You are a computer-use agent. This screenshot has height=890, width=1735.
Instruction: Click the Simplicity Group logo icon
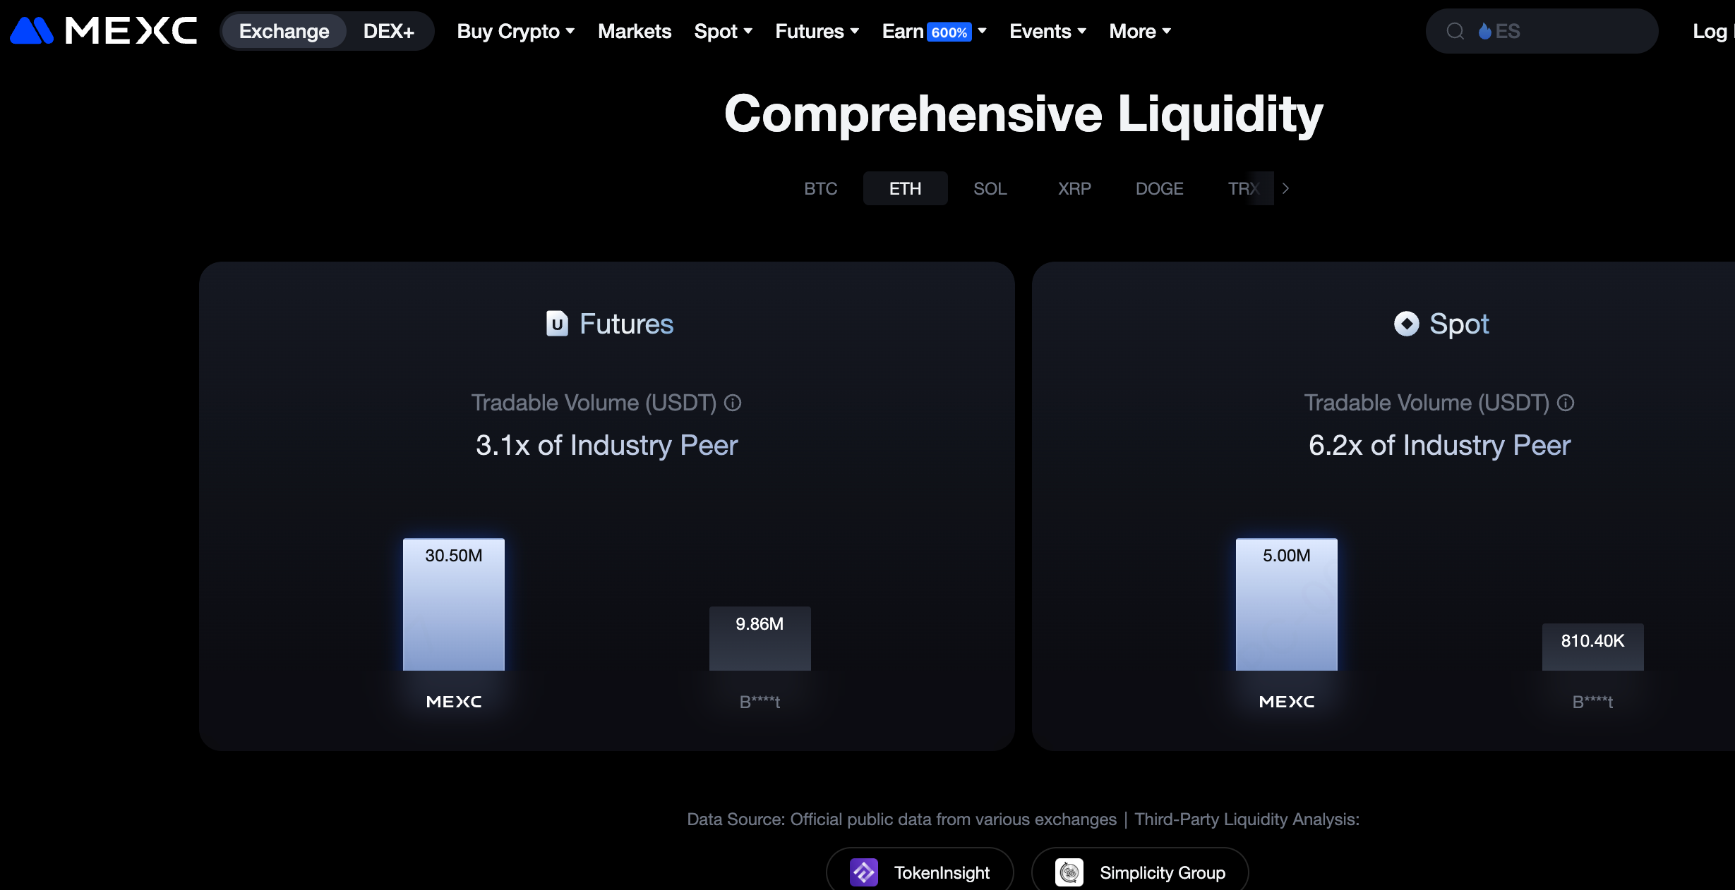point(1069,872)
